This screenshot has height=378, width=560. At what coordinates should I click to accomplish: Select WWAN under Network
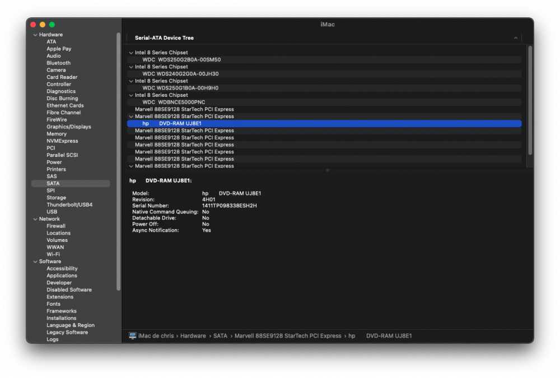pyautogui.click(x=55, y=248)
